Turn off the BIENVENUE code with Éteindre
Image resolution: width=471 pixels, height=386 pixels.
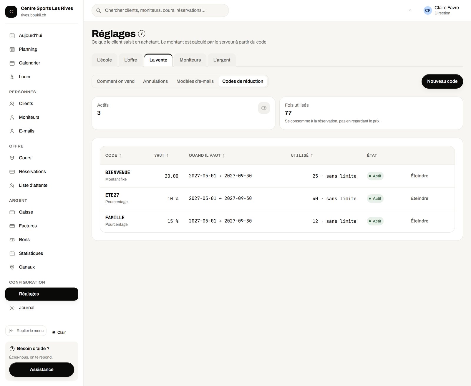point(419,176)
